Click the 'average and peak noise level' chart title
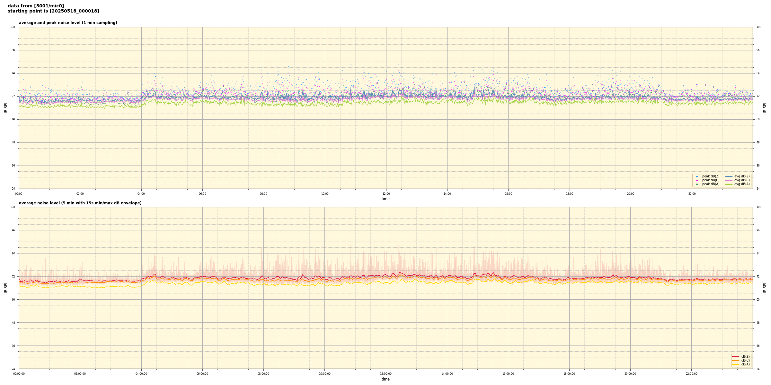The width and height of the screenshot is (771, 385). 68,23
